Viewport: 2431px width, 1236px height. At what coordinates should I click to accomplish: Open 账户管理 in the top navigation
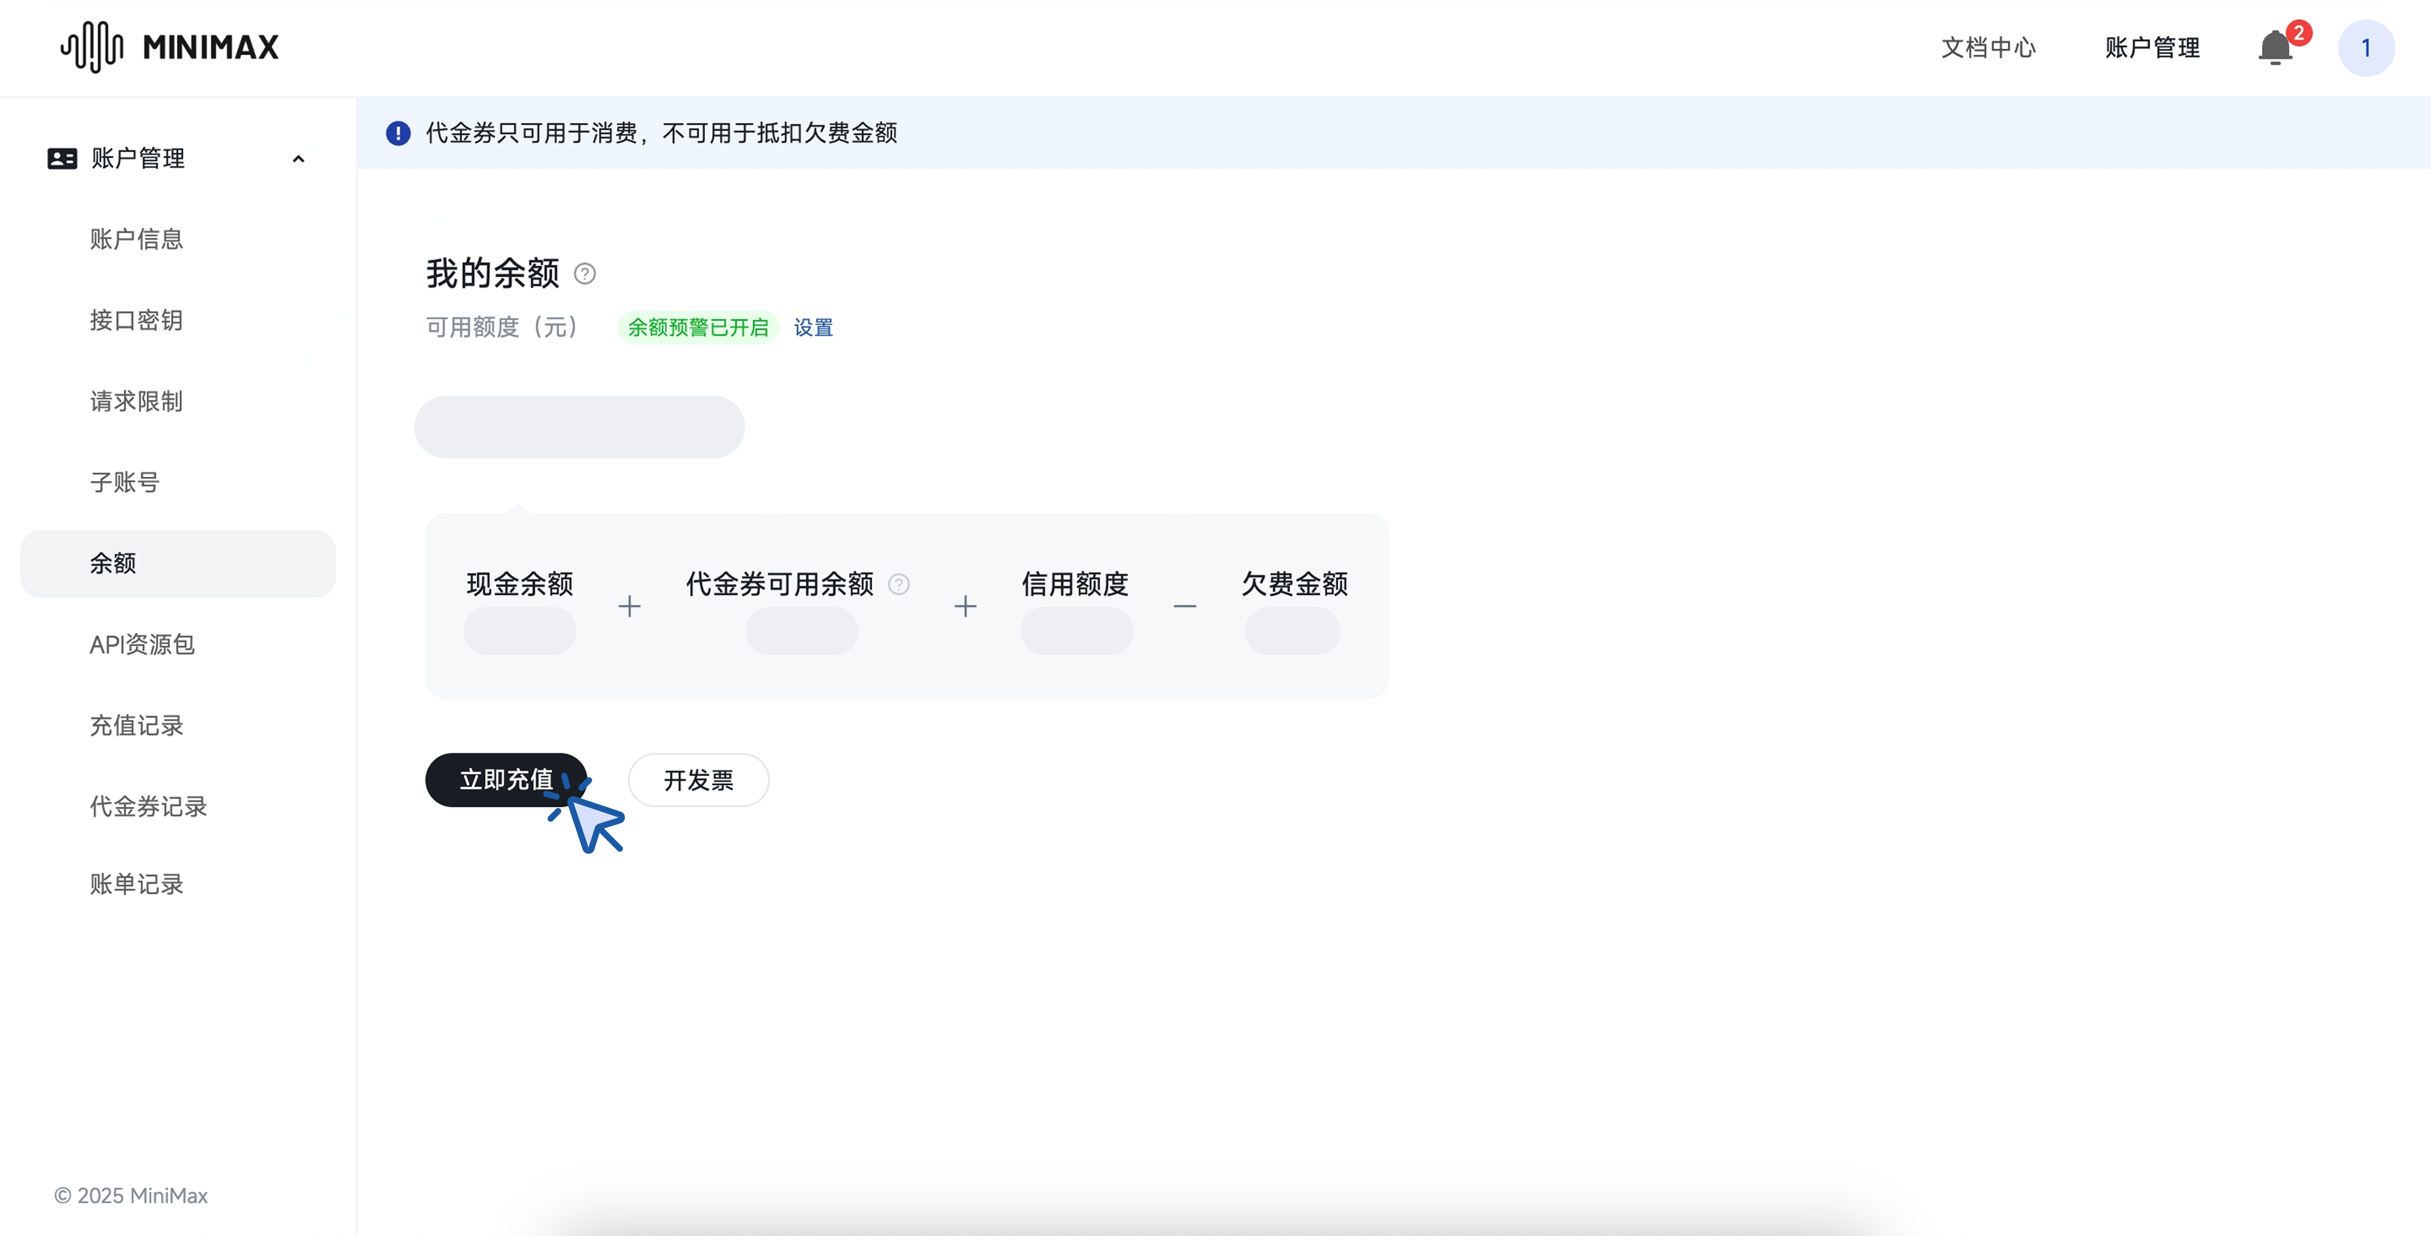point(2152,47)
